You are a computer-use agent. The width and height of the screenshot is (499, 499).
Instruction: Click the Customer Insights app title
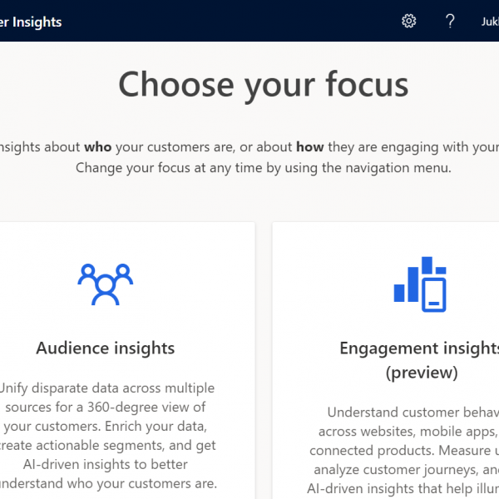[x=31, y=22]
